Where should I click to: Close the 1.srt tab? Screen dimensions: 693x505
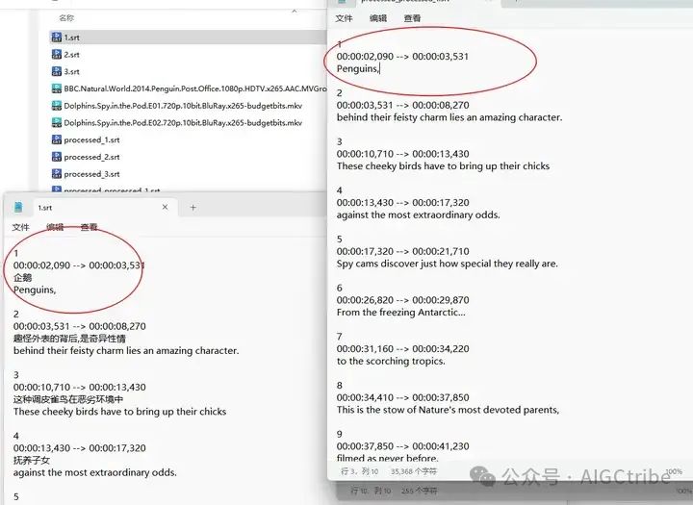[165, 207]
